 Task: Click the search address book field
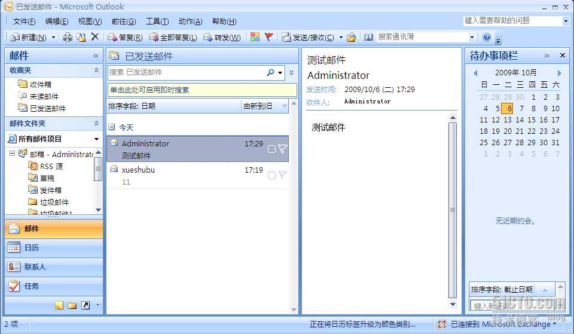[422, 37]
